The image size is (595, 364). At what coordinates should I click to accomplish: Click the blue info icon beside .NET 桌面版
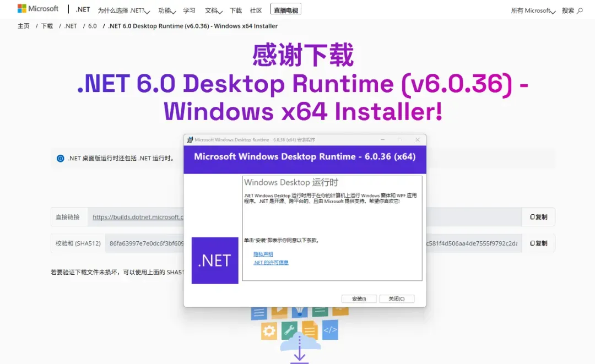pyautogui.click(x=61, y=159)
